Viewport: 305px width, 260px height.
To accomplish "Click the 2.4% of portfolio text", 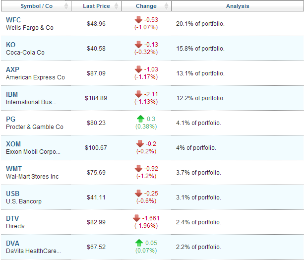I will tap(198, 222).
